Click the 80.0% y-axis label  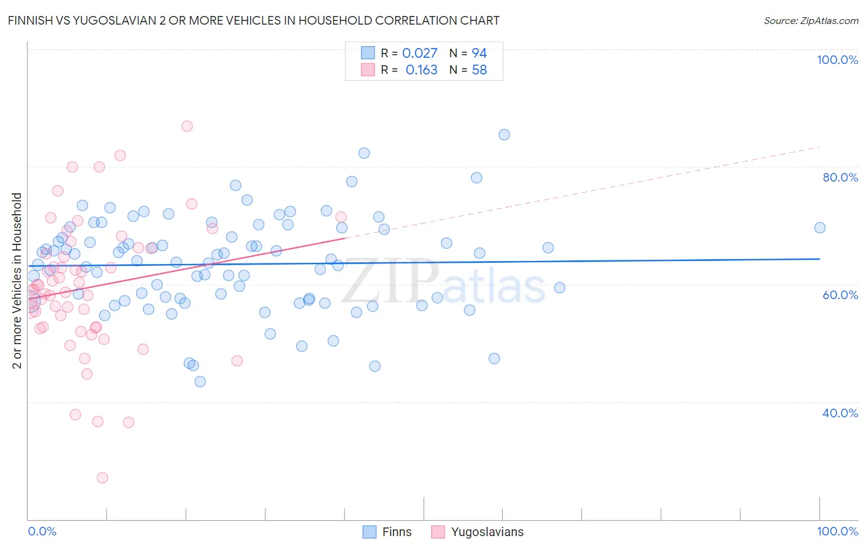(x=840, y=177)
